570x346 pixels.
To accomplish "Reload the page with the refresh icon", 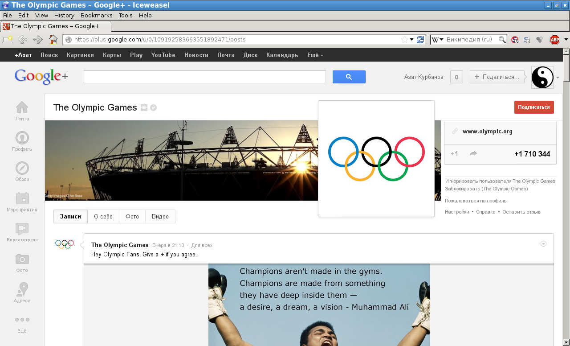I will tap(420, 40).
